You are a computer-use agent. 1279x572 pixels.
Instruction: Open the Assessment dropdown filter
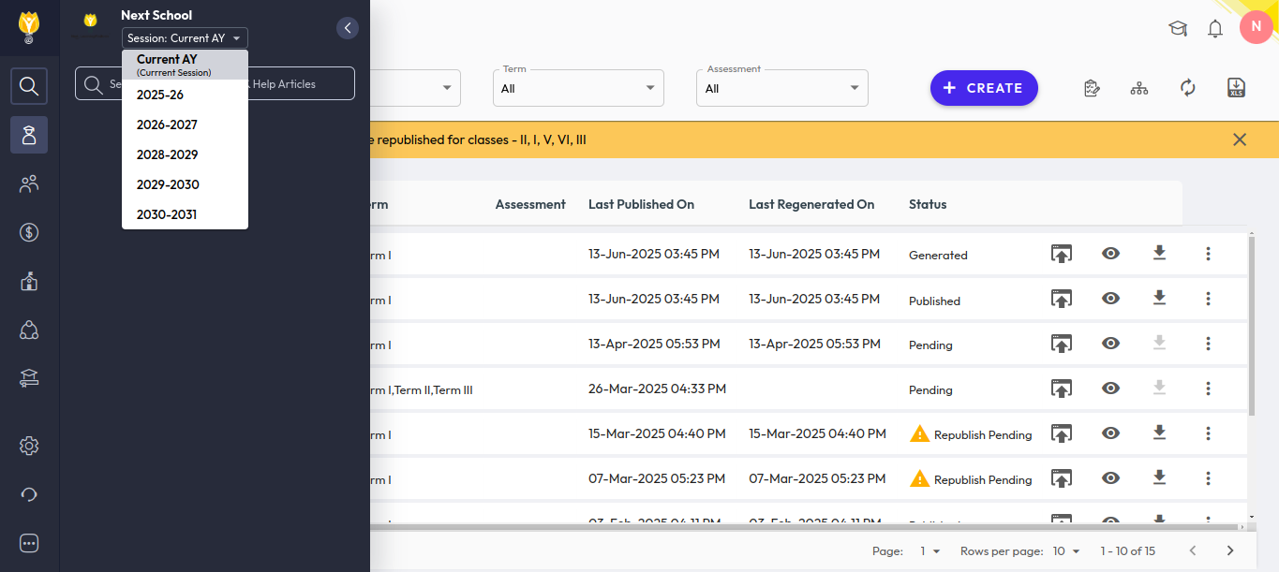click(x=781, y=88)
